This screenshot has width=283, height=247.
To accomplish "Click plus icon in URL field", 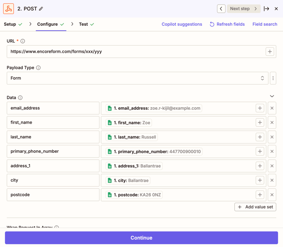I will coord(269,52).
